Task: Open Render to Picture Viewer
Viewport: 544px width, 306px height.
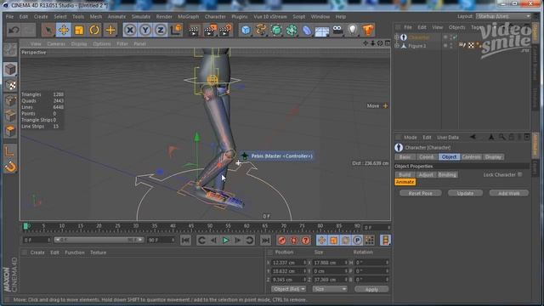Action: (210, 31)
